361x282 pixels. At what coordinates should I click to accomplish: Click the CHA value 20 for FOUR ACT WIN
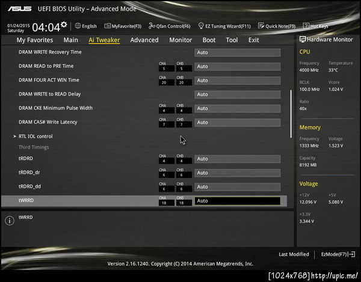pyautogui.click(x=166, y=82)
